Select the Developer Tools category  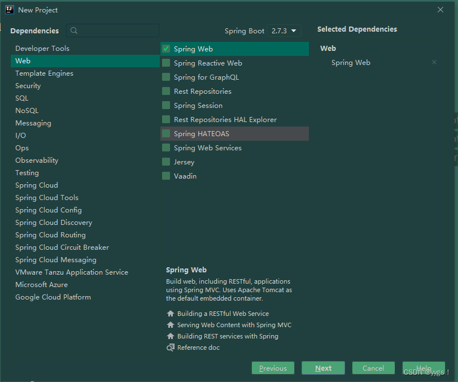tap(85, 49)
